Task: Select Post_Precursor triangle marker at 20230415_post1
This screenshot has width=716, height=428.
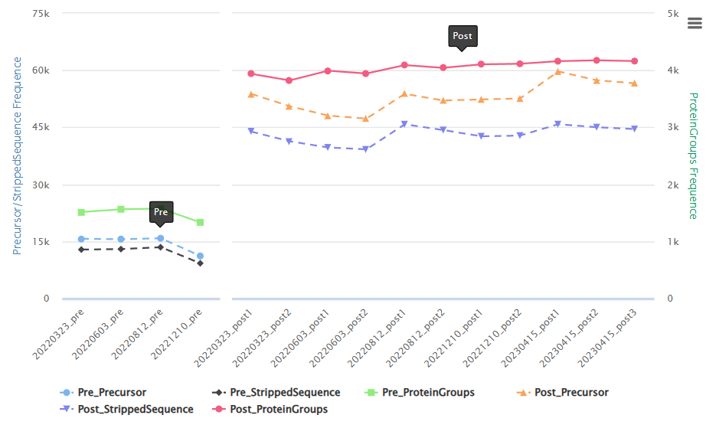Action: coord(557,72)
